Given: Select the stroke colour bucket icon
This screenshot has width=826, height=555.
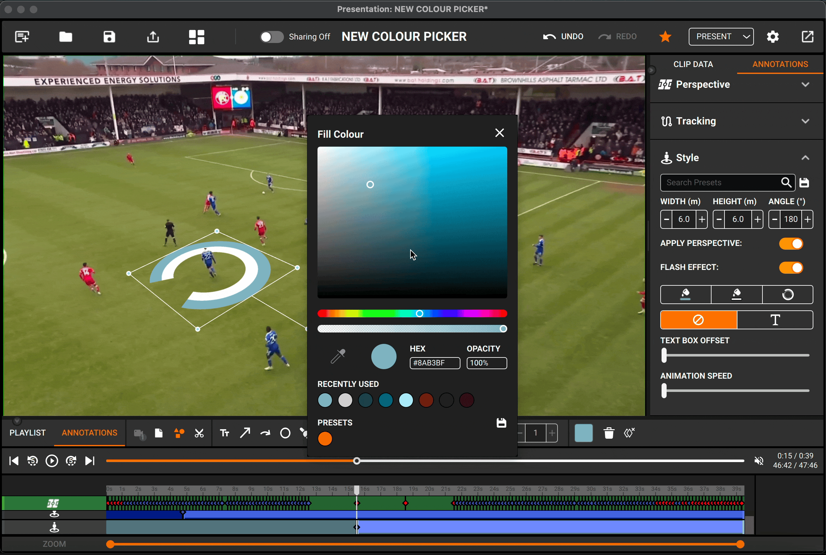Looking at the screenshot, I should tap(736, 295).
